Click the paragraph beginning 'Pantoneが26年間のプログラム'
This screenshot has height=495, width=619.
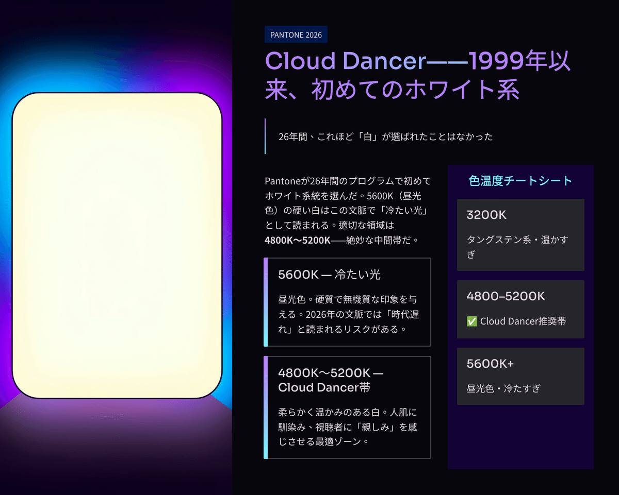(348, 211)
